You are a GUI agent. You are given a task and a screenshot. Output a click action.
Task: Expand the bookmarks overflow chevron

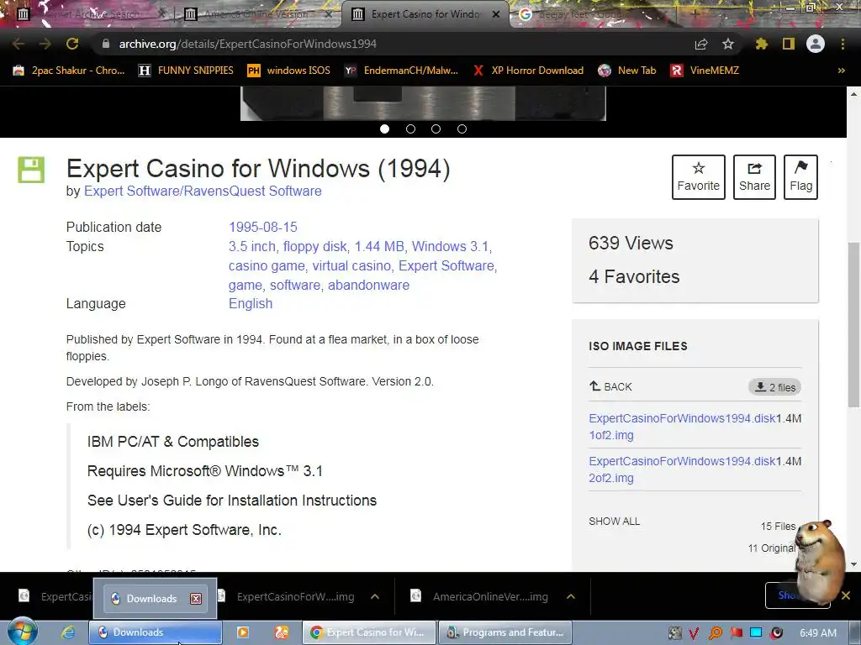(841, 71)
